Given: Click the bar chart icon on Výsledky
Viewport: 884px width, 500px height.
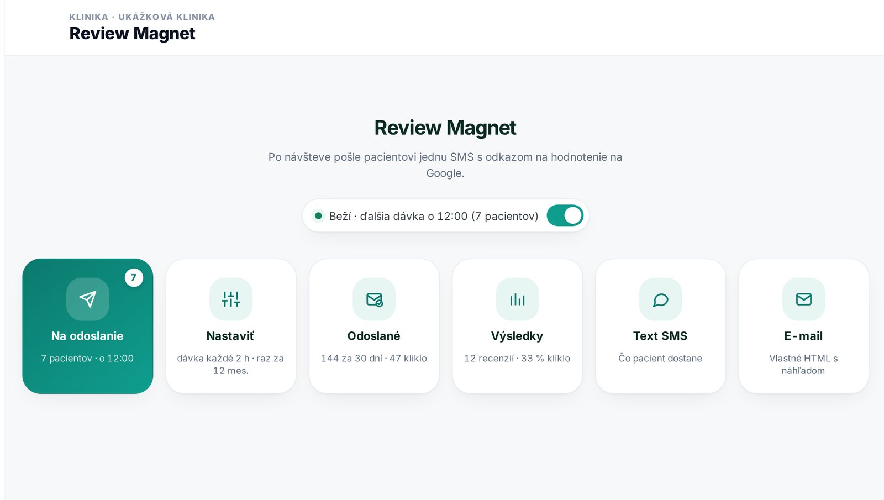Looking at the screenshot, I should tap(517, 299).
